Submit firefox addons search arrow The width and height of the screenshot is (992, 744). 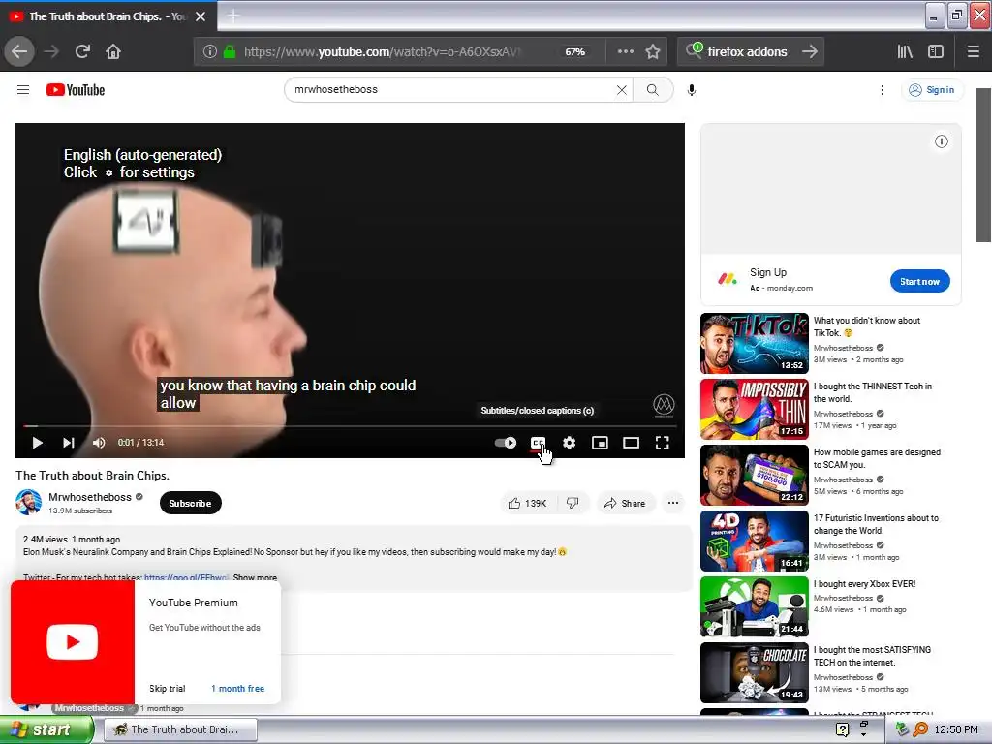coord(810,52)
